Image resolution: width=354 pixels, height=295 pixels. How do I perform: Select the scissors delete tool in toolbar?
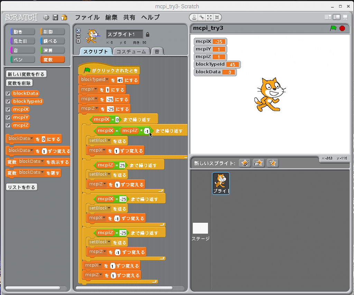[x=202, y=17]
